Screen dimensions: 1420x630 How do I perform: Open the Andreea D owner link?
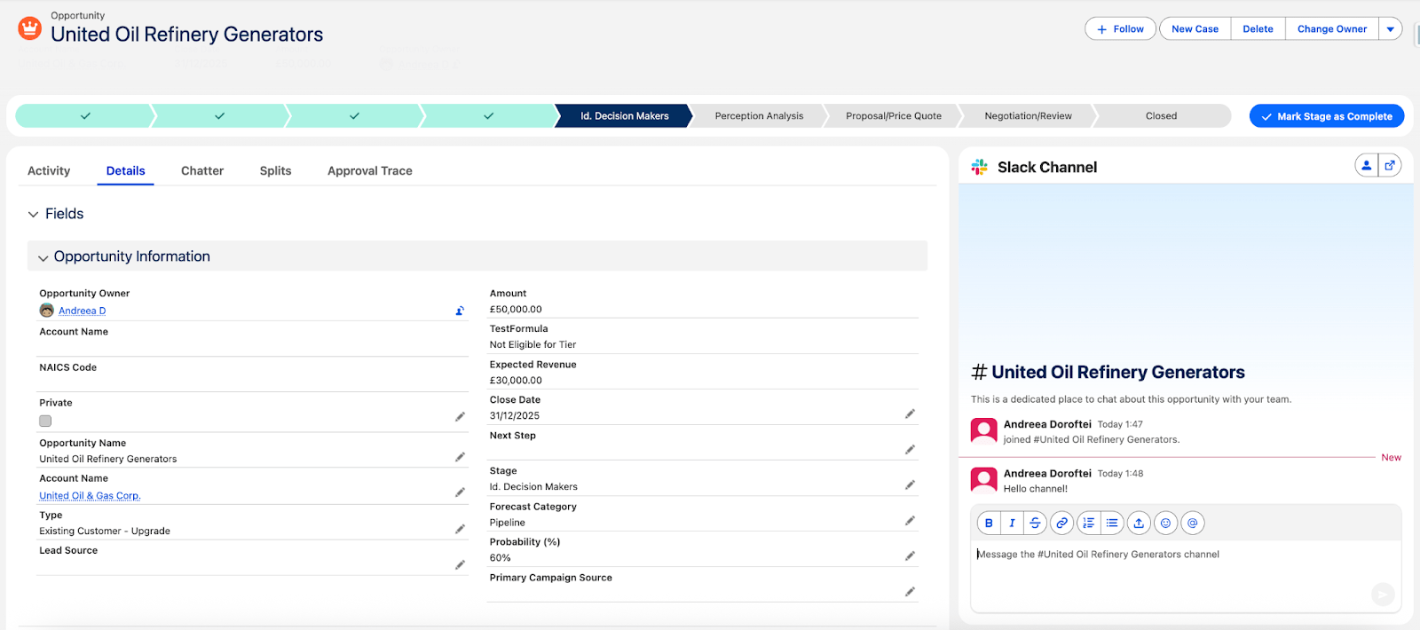[82, 311]
